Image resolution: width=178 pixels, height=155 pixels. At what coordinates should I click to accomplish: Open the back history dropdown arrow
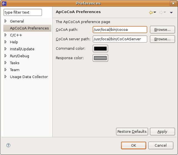pos(155,12)
